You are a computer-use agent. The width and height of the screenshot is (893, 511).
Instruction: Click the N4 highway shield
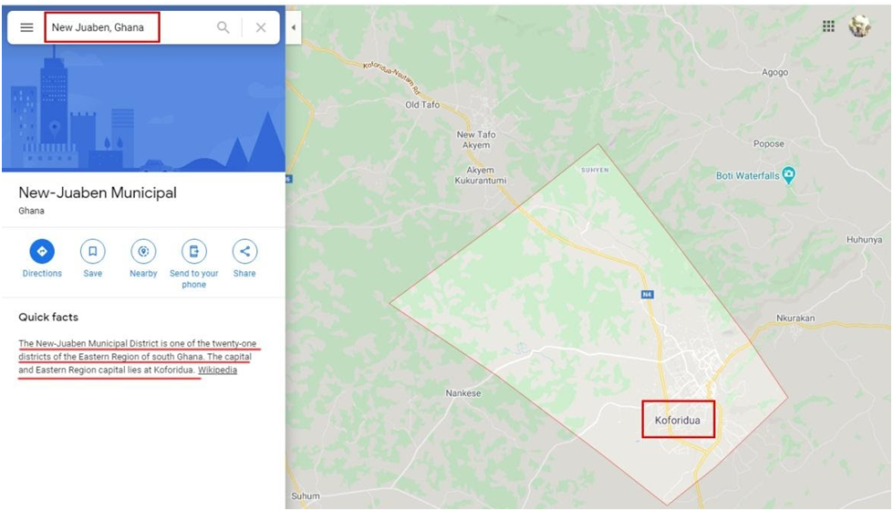click(648, 295)
